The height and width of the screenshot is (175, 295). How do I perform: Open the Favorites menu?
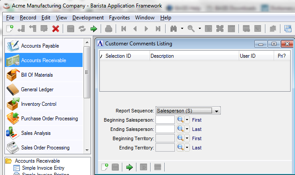coord(120,18)
